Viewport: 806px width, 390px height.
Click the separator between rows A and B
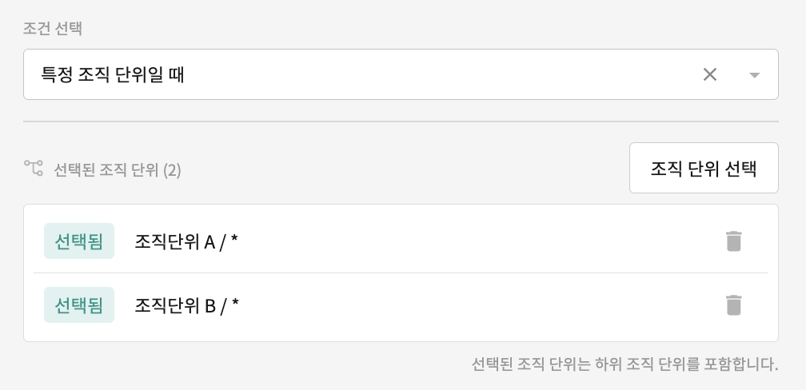(x=401, y=273)
